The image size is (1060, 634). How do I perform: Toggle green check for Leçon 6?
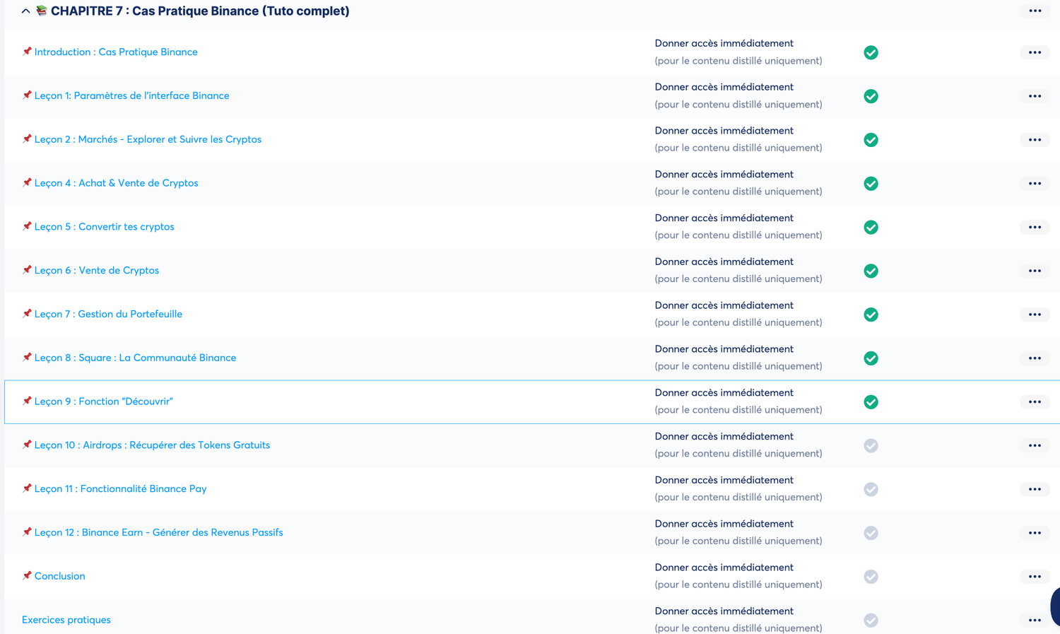tap(871, 271)
